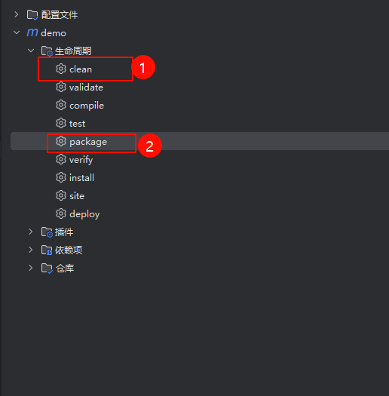Click the 依赖项 folder icon
Viewport: 389px width, 396px height.
[47, 250]
